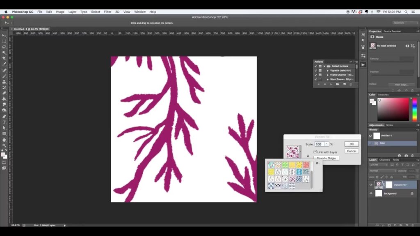
Task: Uncheck the Link with Layer checkbox
Action: [x=315, y=152]
